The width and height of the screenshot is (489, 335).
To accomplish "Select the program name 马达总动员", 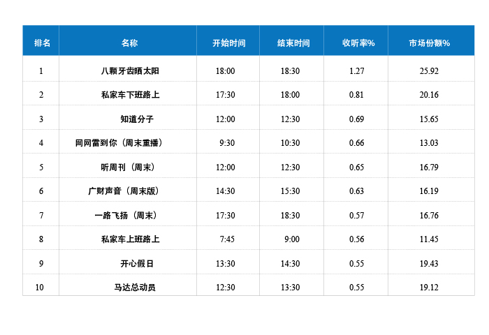I will click(135, 287).
